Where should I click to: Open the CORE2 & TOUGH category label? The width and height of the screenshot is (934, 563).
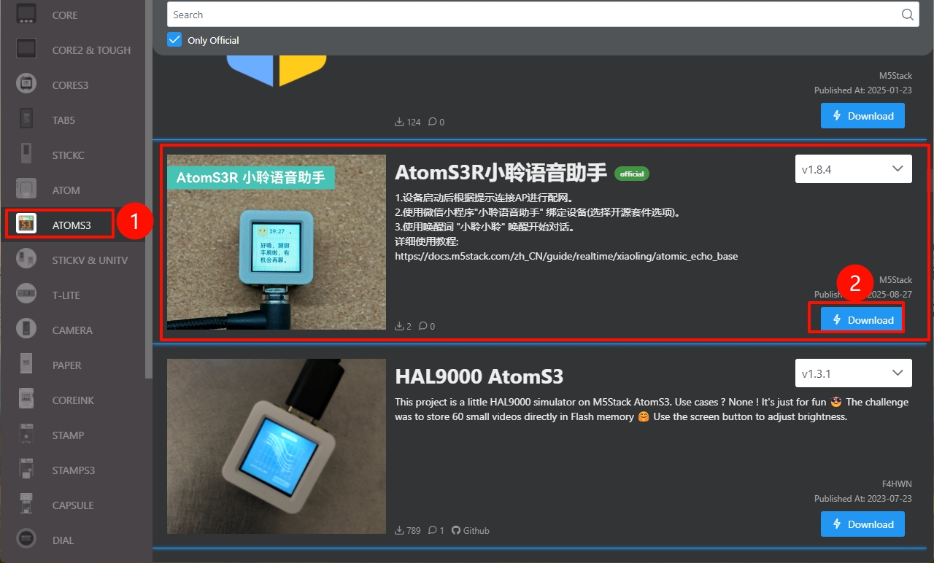pos(91,50)
